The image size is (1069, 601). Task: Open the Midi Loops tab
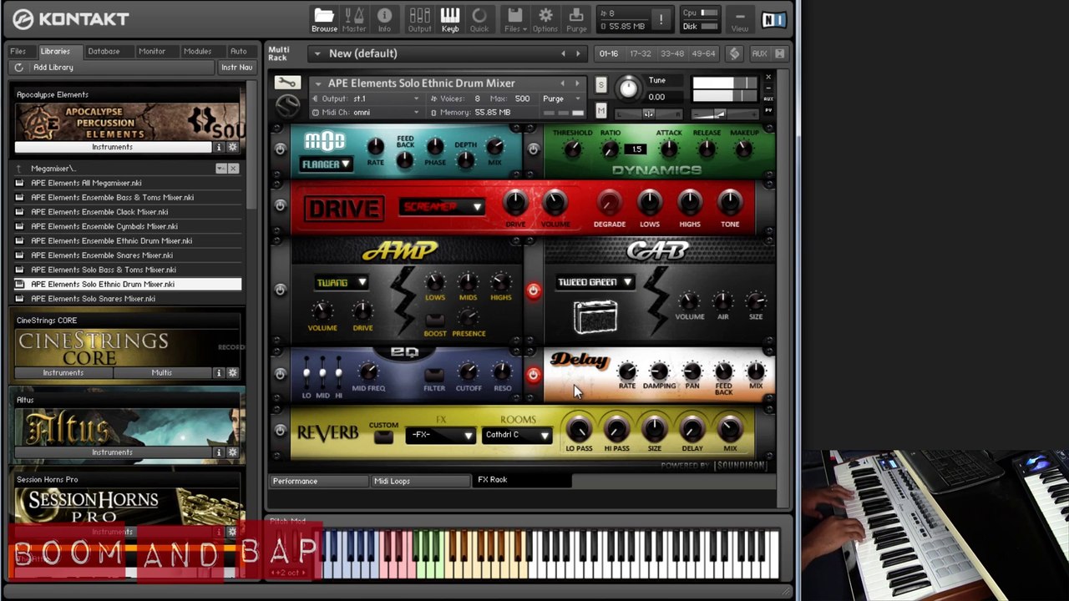pos(419,482)
